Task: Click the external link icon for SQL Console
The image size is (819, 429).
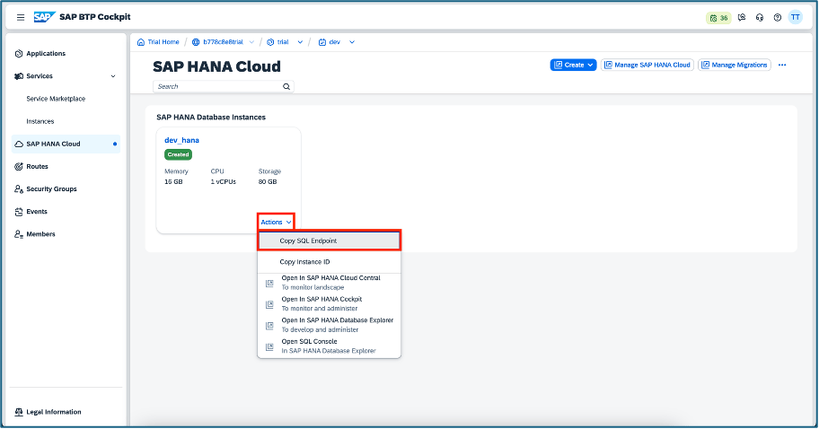Action: click(269, 347)
